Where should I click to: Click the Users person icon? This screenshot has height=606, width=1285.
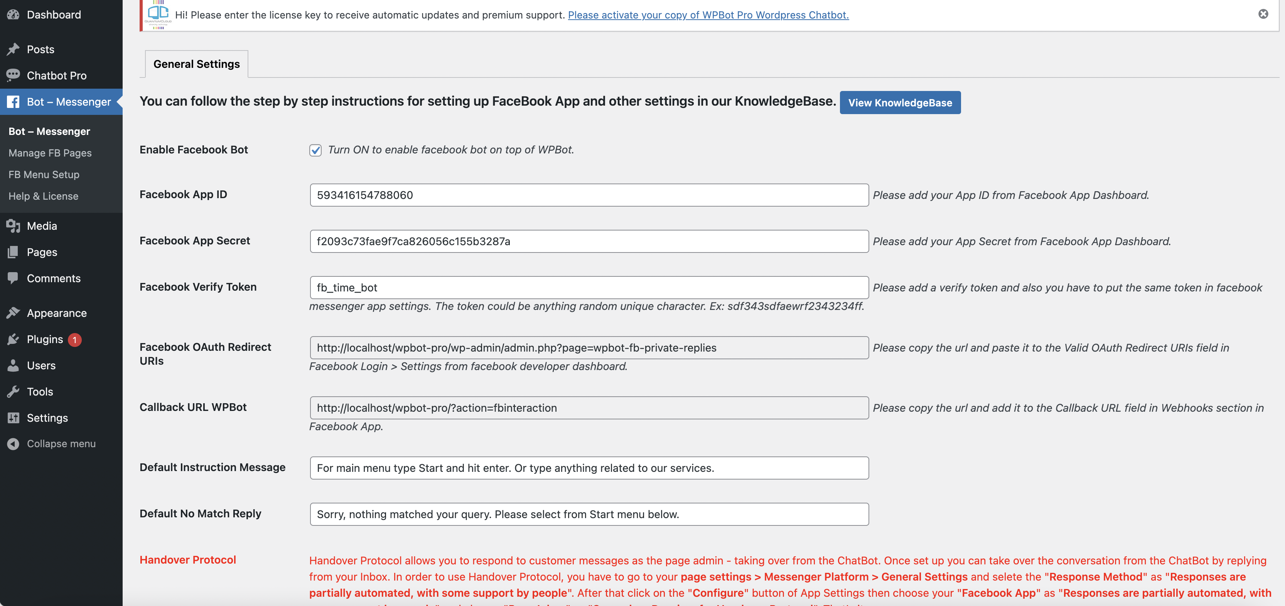pyautogui.click(x=13, y=365)
